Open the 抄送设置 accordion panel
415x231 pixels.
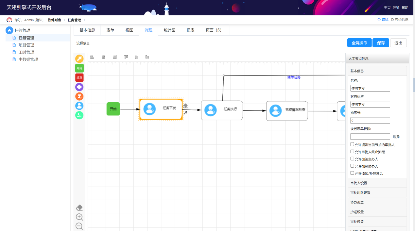(377, 212)
